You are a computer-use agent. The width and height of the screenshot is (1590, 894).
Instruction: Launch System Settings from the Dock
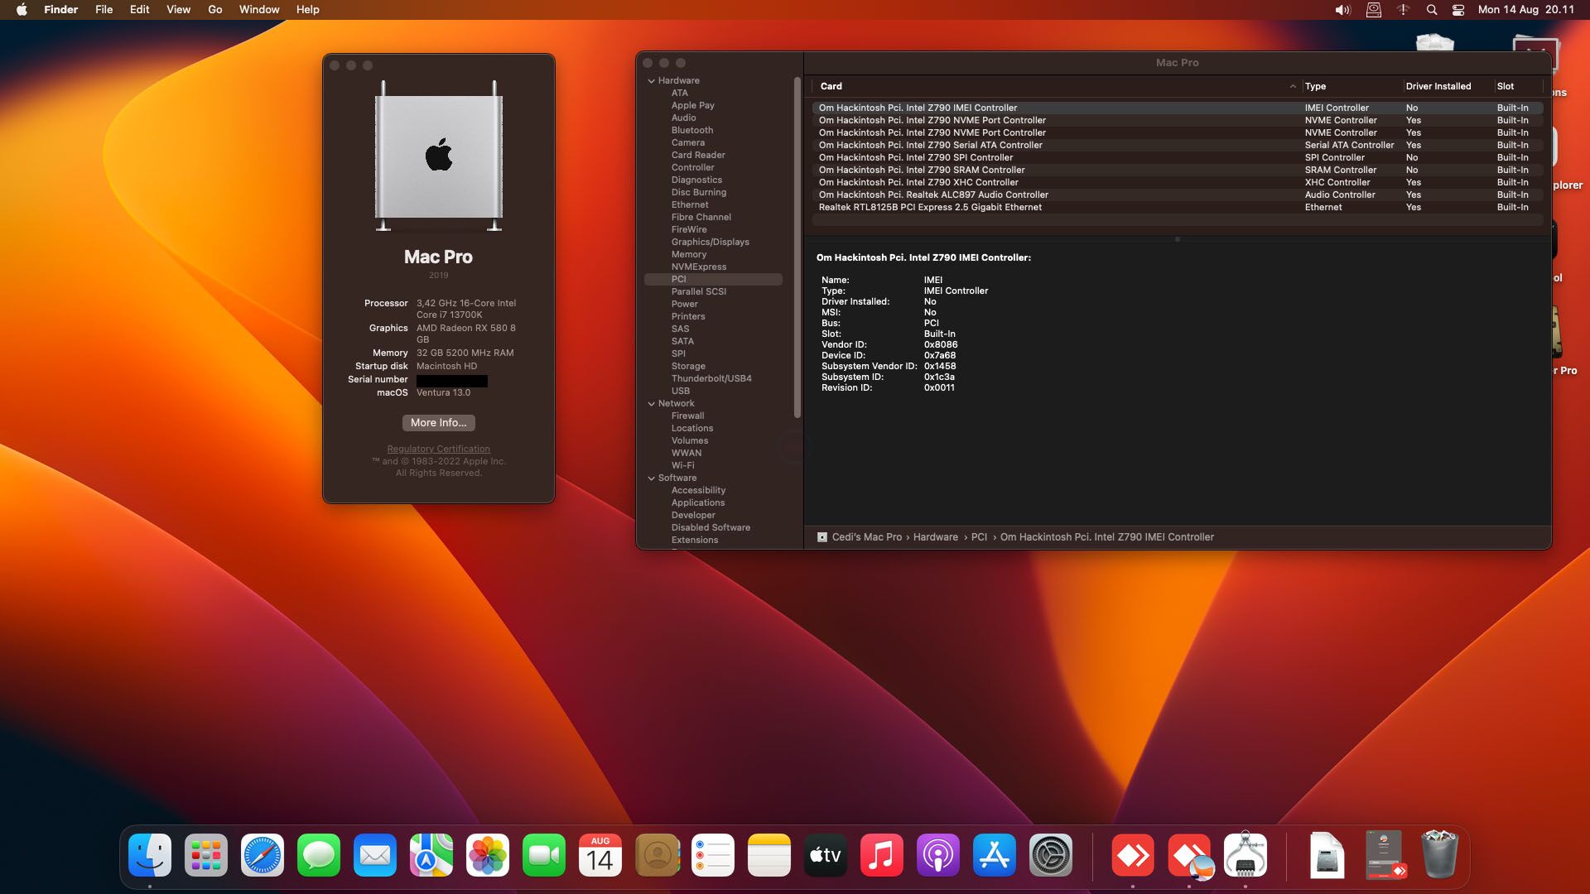1050,855
